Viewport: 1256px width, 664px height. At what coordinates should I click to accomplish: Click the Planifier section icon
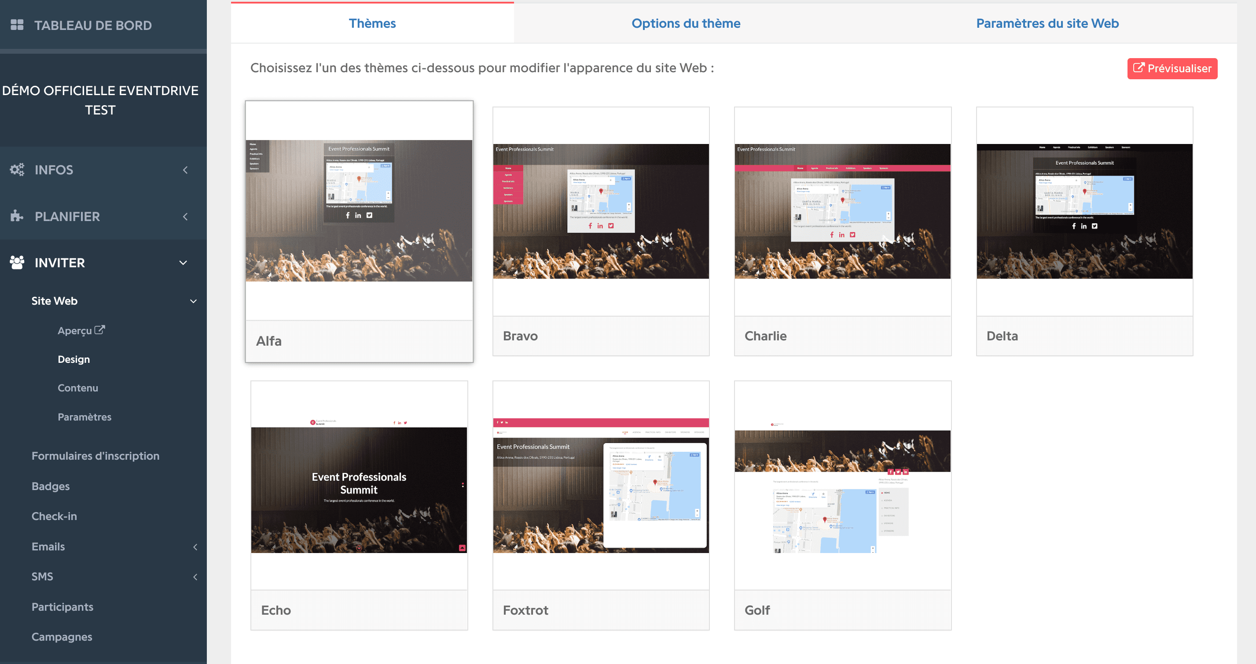point(17,216)
